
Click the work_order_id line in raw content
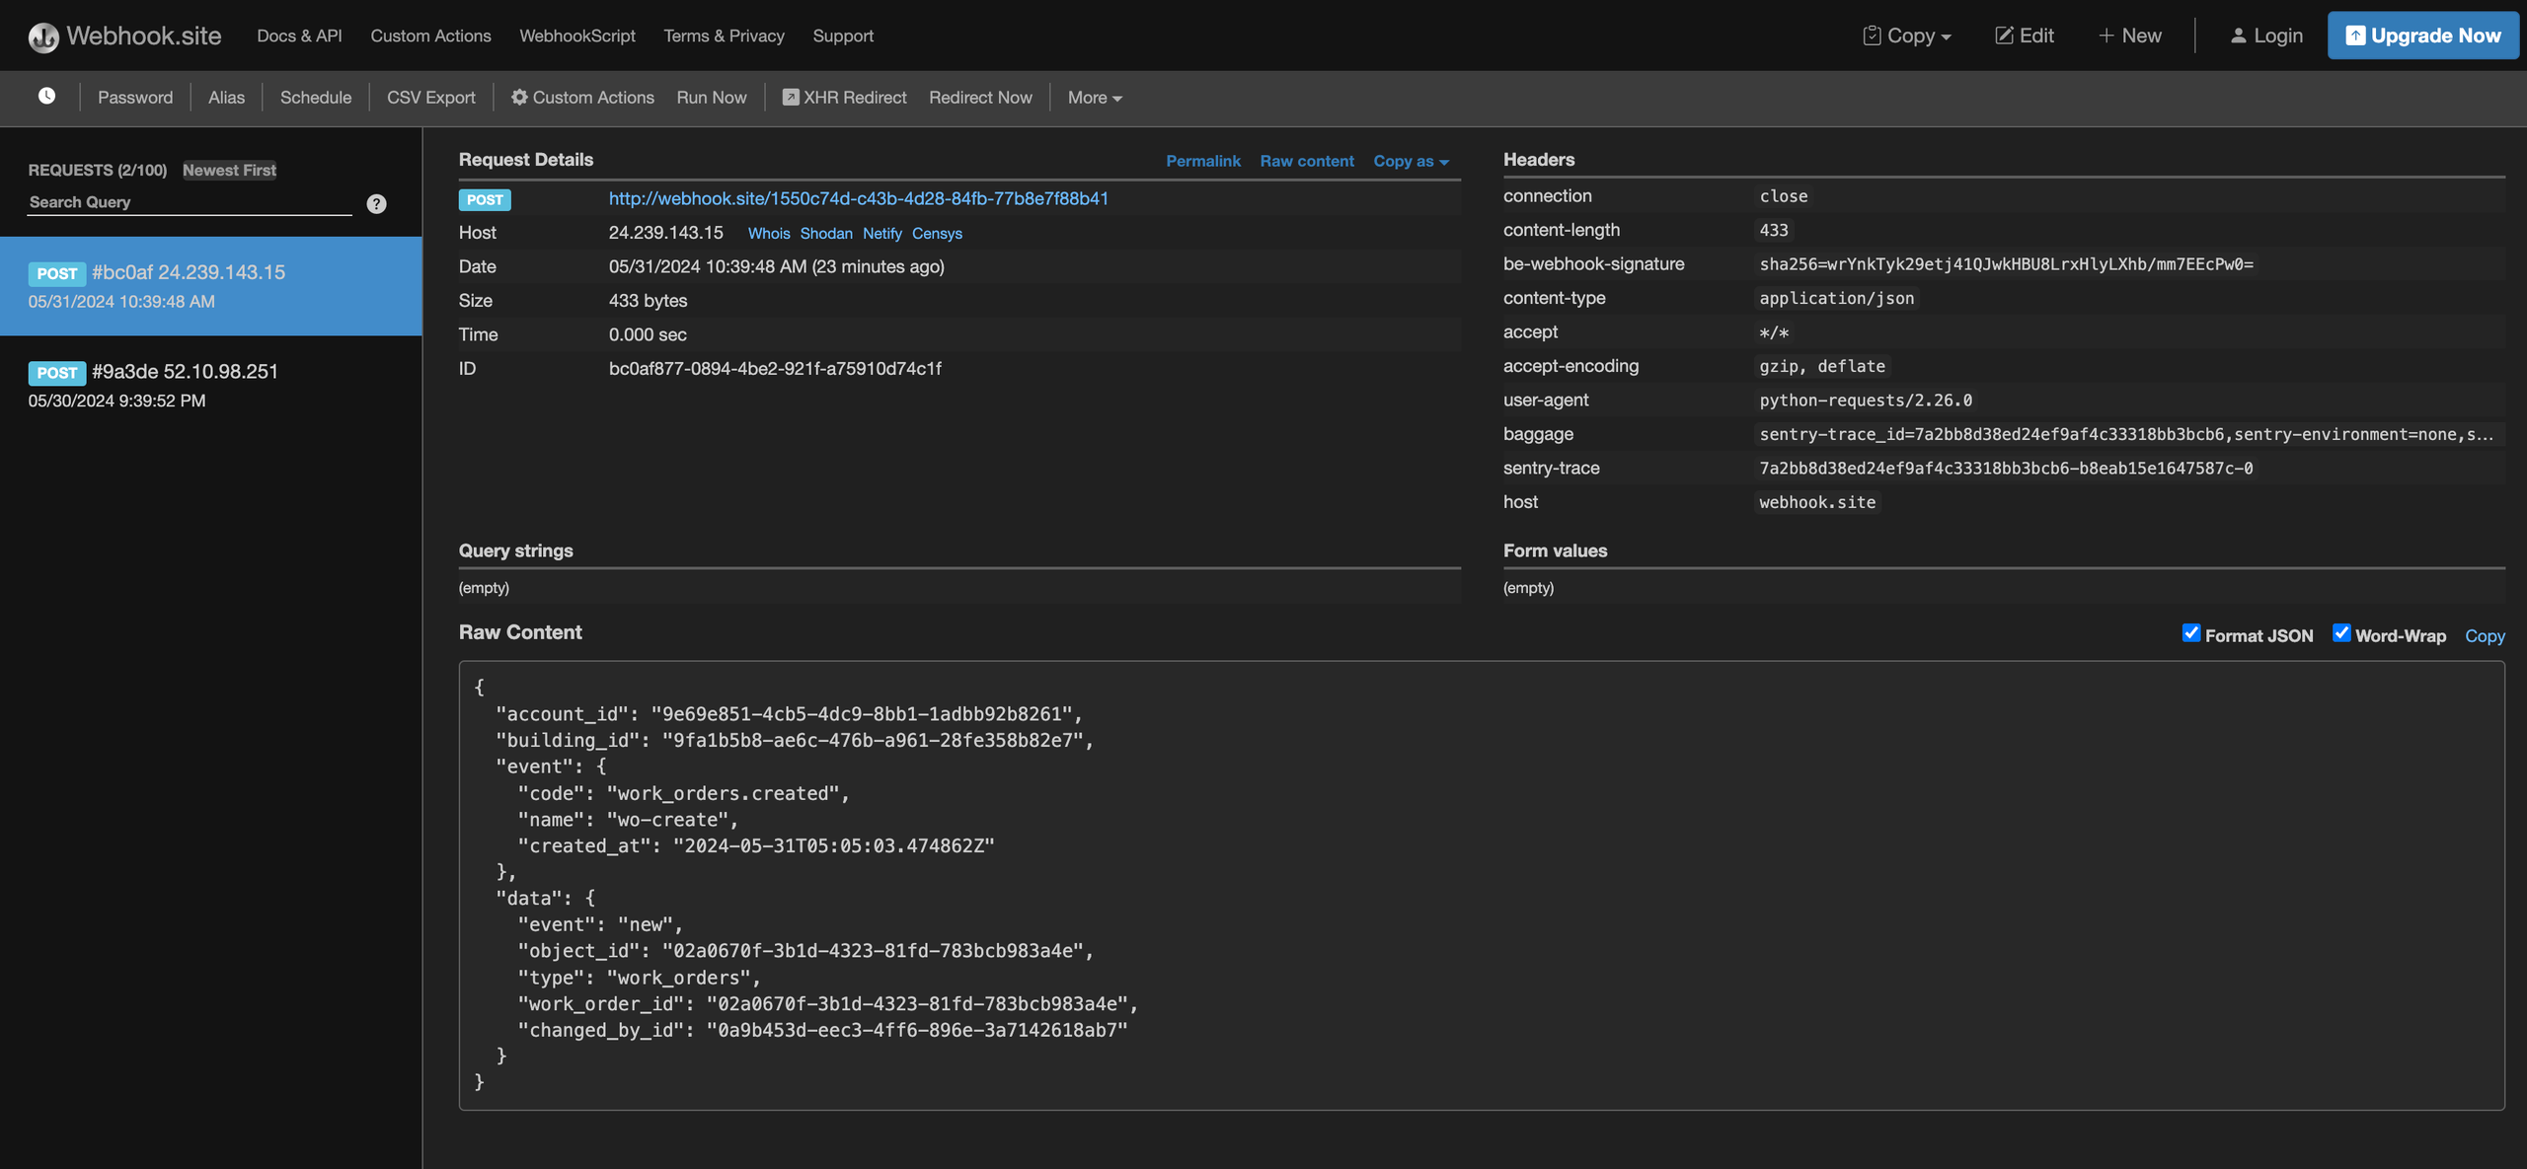[x=827, y=1003]
